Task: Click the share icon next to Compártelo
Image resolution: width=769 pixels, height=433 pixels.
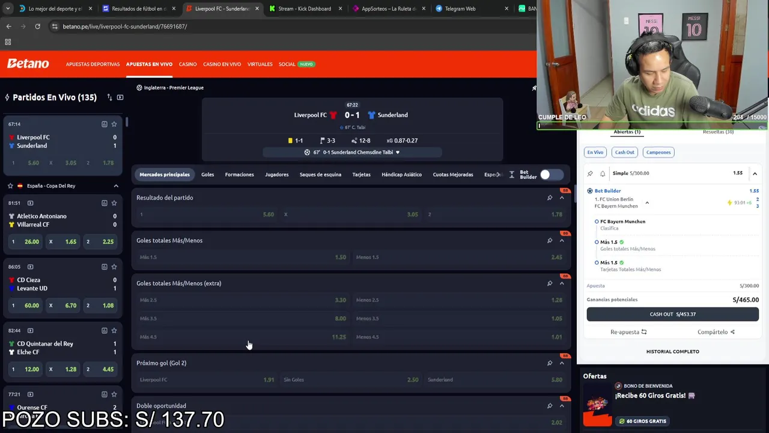Action: (x=732, y=332)
